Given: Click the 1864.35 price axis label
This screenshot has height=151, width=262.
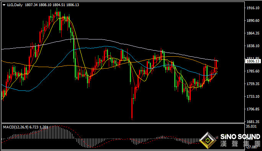Looking at the screenshot, I should (x=253, y=33).
